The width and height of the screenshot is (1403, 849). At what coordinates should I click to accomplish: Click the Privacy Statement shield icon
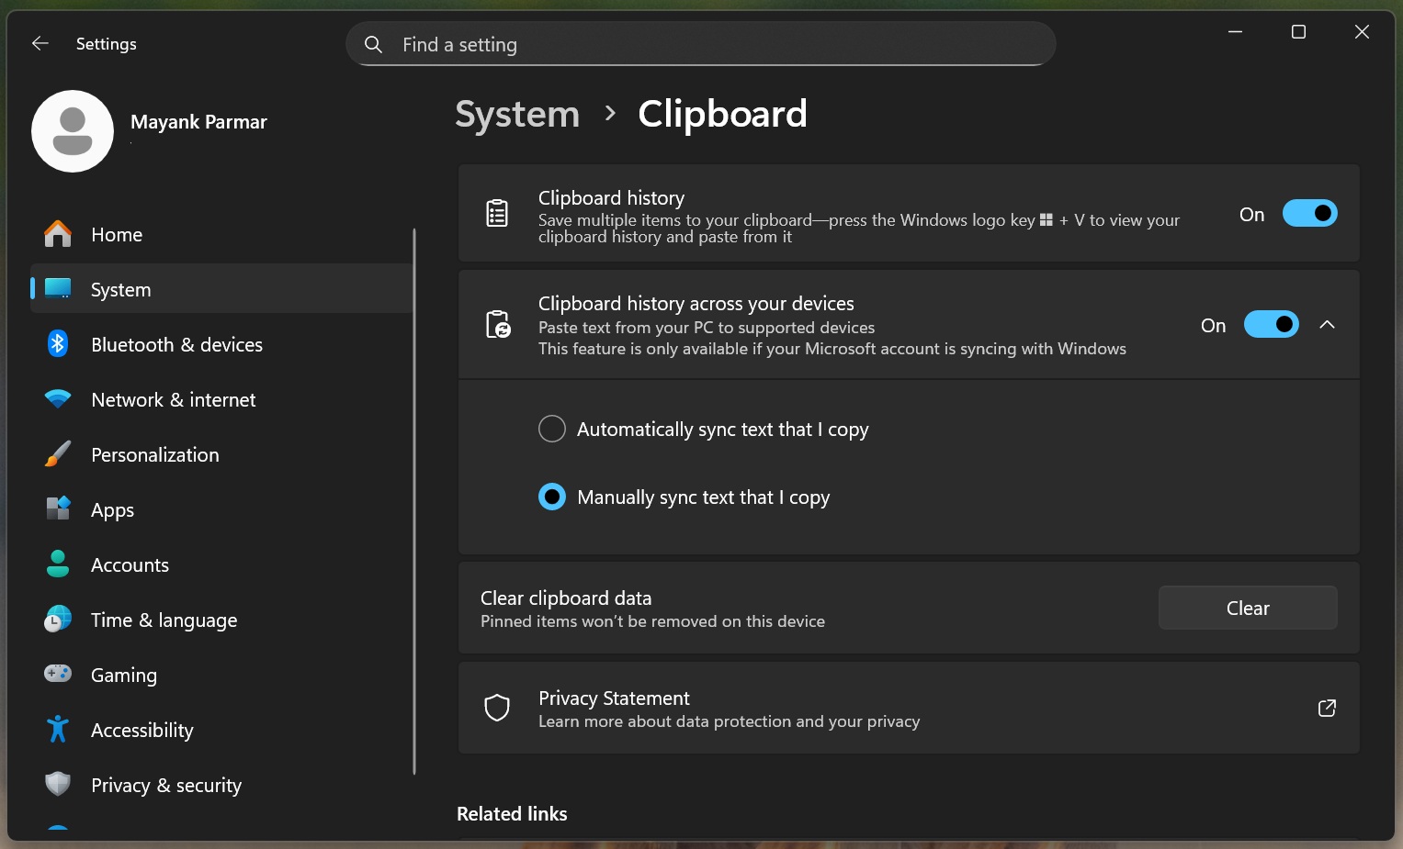pos(496,708)
